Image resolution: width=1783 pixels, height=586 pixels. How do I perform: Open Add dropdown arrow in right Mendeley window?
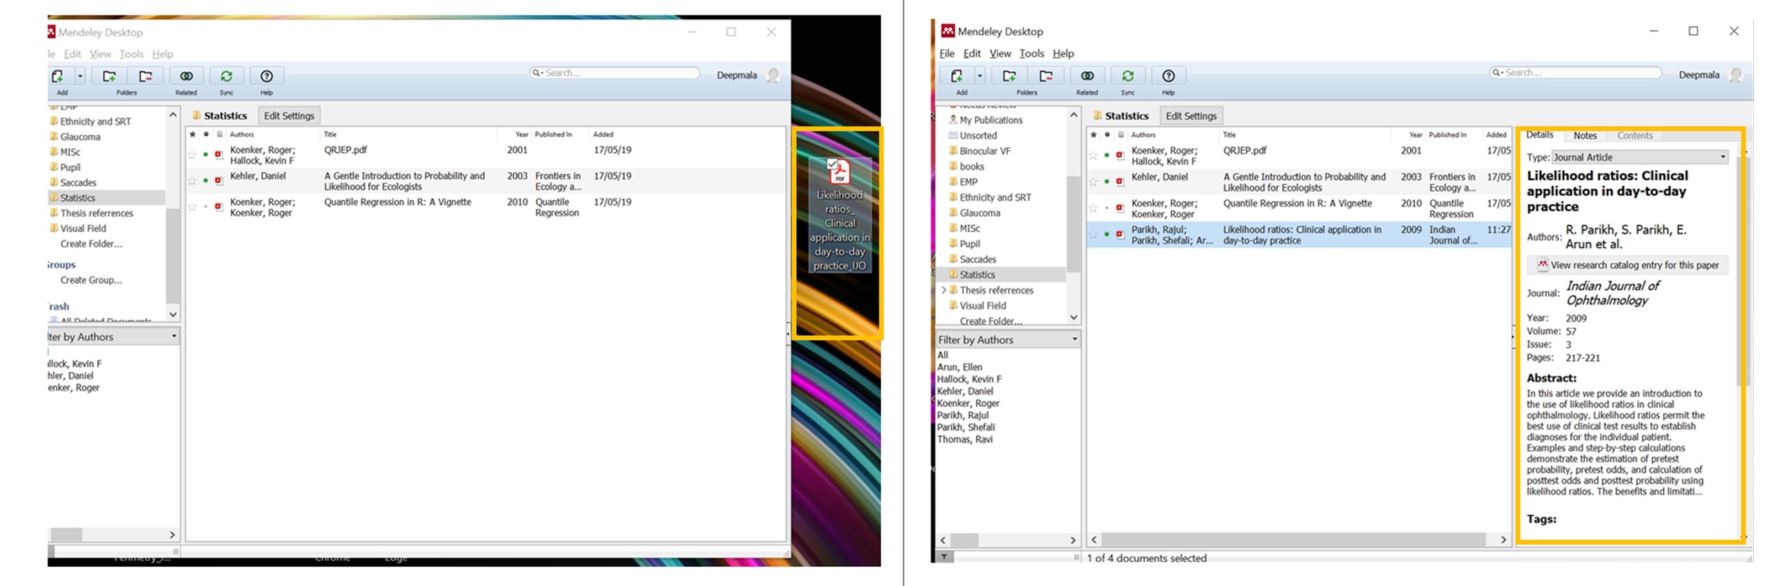click(980, 76)
